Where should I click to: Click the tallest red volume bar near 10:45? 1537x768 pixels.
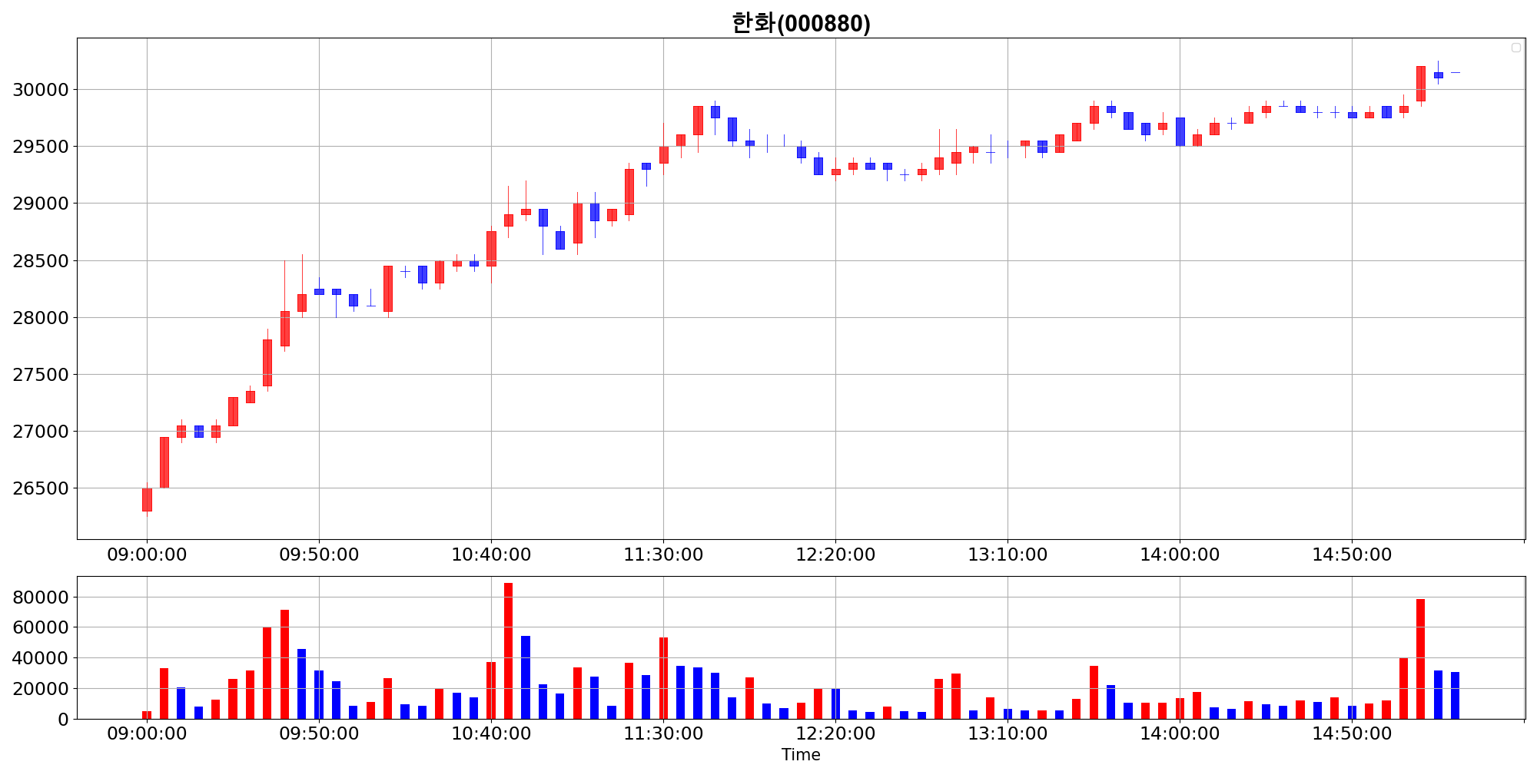[x=509, y=651]
